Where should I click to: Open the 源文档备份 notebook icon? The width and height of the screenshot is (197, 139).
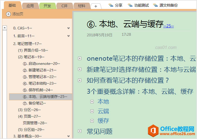[155, 5]
